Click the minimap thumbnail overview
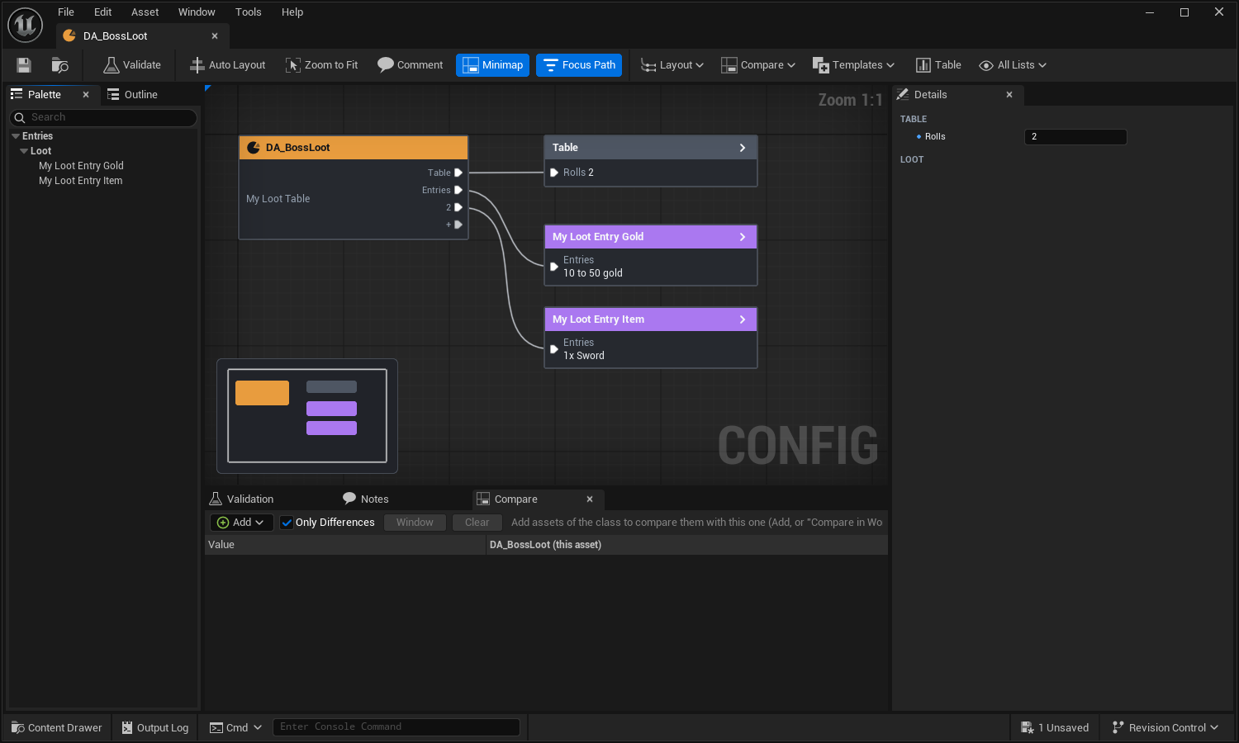Viewport: 1239px width, 743px height. (x=307, y=416)
